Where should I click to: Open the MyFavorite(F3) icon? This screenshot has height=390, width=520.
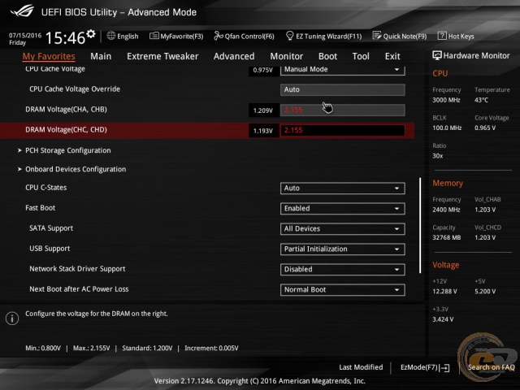[154, 36]
